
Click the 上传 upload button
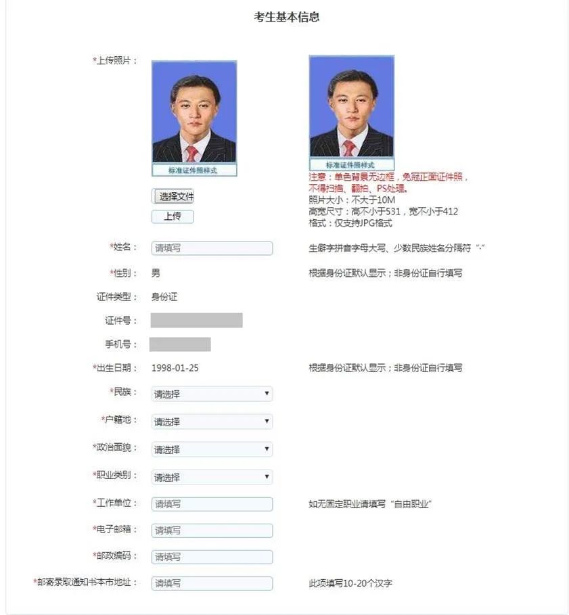[x=173, y=217]
